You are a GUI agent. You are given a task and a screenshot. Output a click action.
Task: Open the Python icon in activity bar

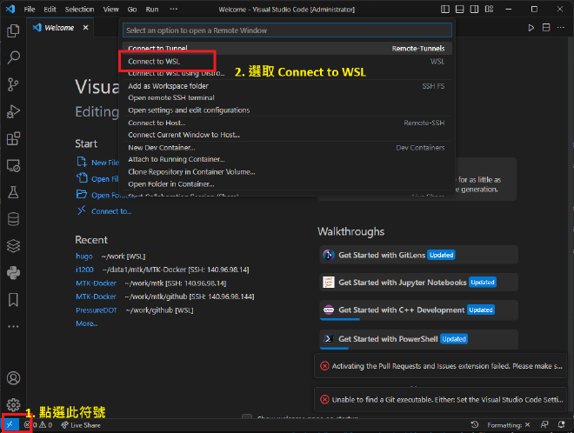(13, 273)
